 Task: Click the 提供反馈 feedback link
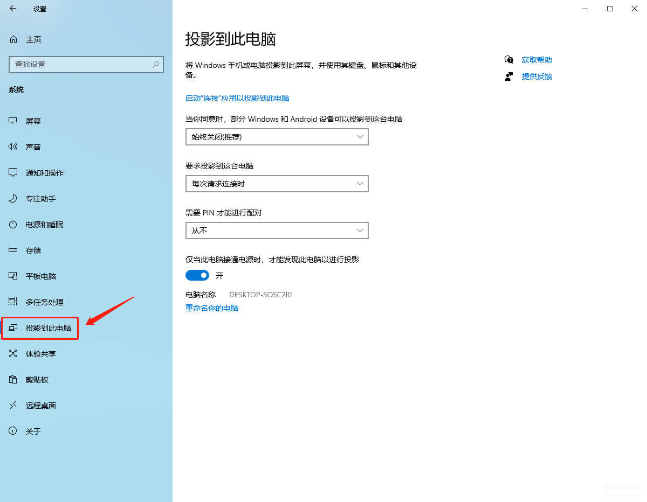(x=536, y=76)
